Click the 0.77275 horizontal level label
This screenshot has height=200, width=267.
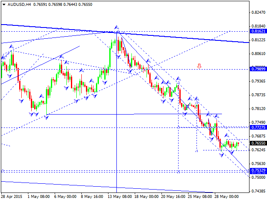258,127
